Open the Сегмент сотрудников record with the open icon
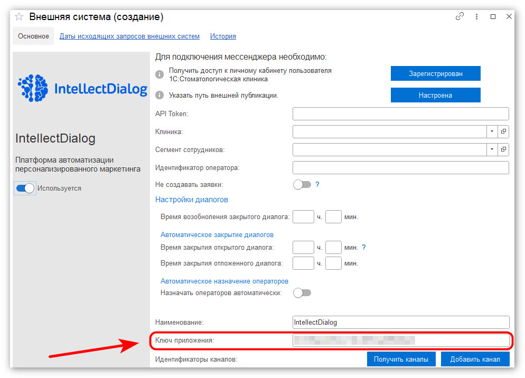Screen dimensions: 525x378 (x=503, y=149)
